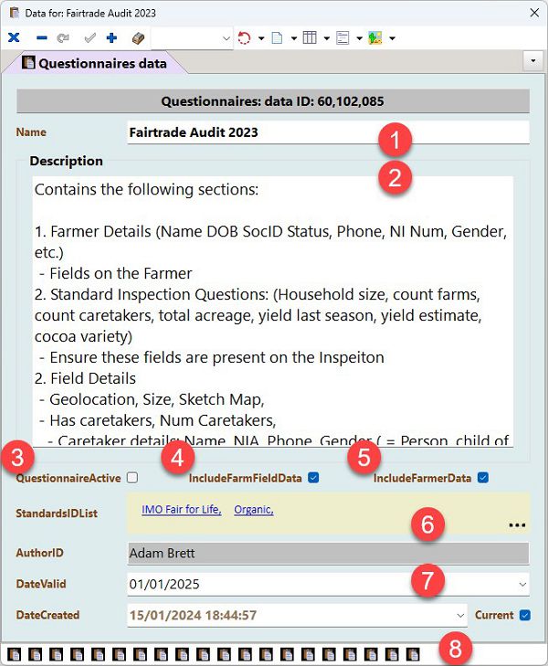The image size is (548, 666).
Task: Uncheck the IncludeFarmFieldData checkbox
Action: (313, 478)
